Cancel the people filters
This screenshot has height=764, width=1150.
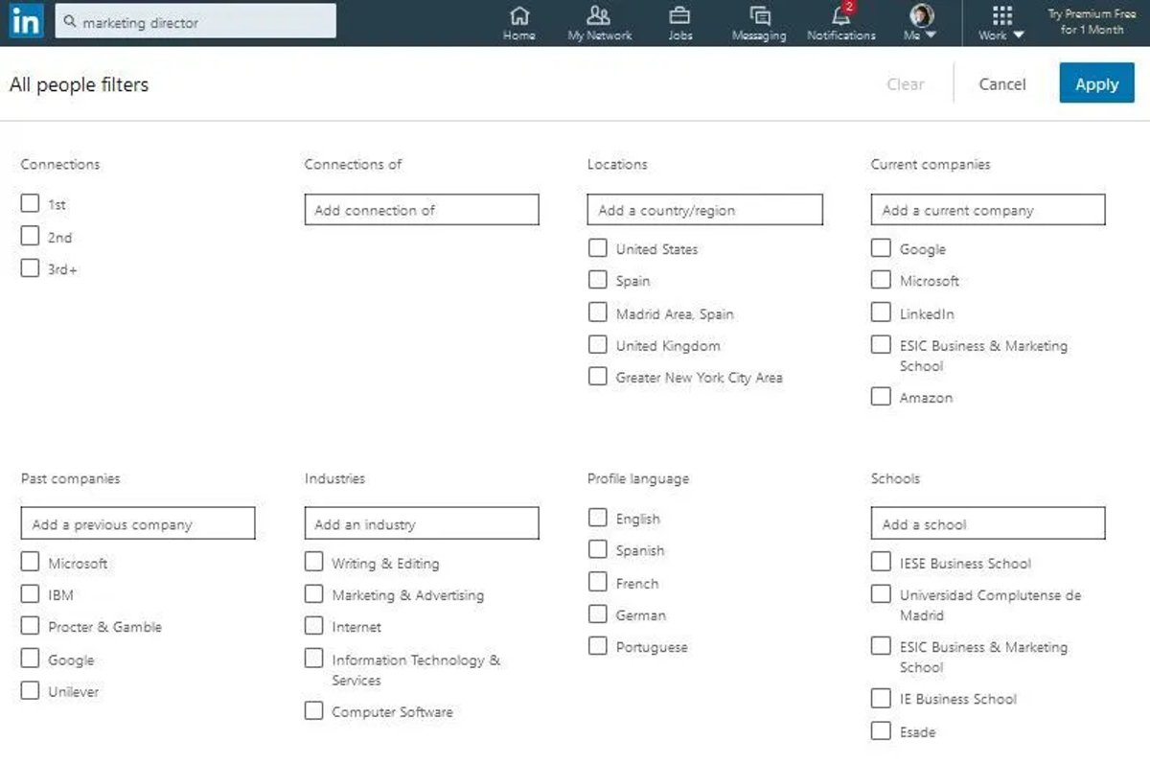(1002, 84)
